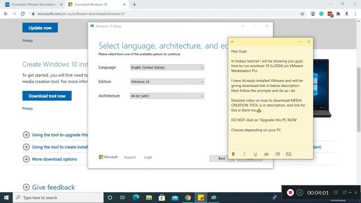
Task: Click the browser page vertical scrollbar
Action: point(359,100)
